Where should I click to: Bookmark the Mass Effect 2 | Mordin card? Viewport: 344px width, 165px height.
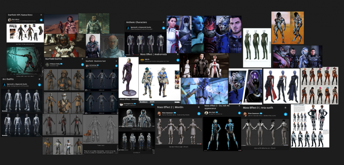point(199,108)
